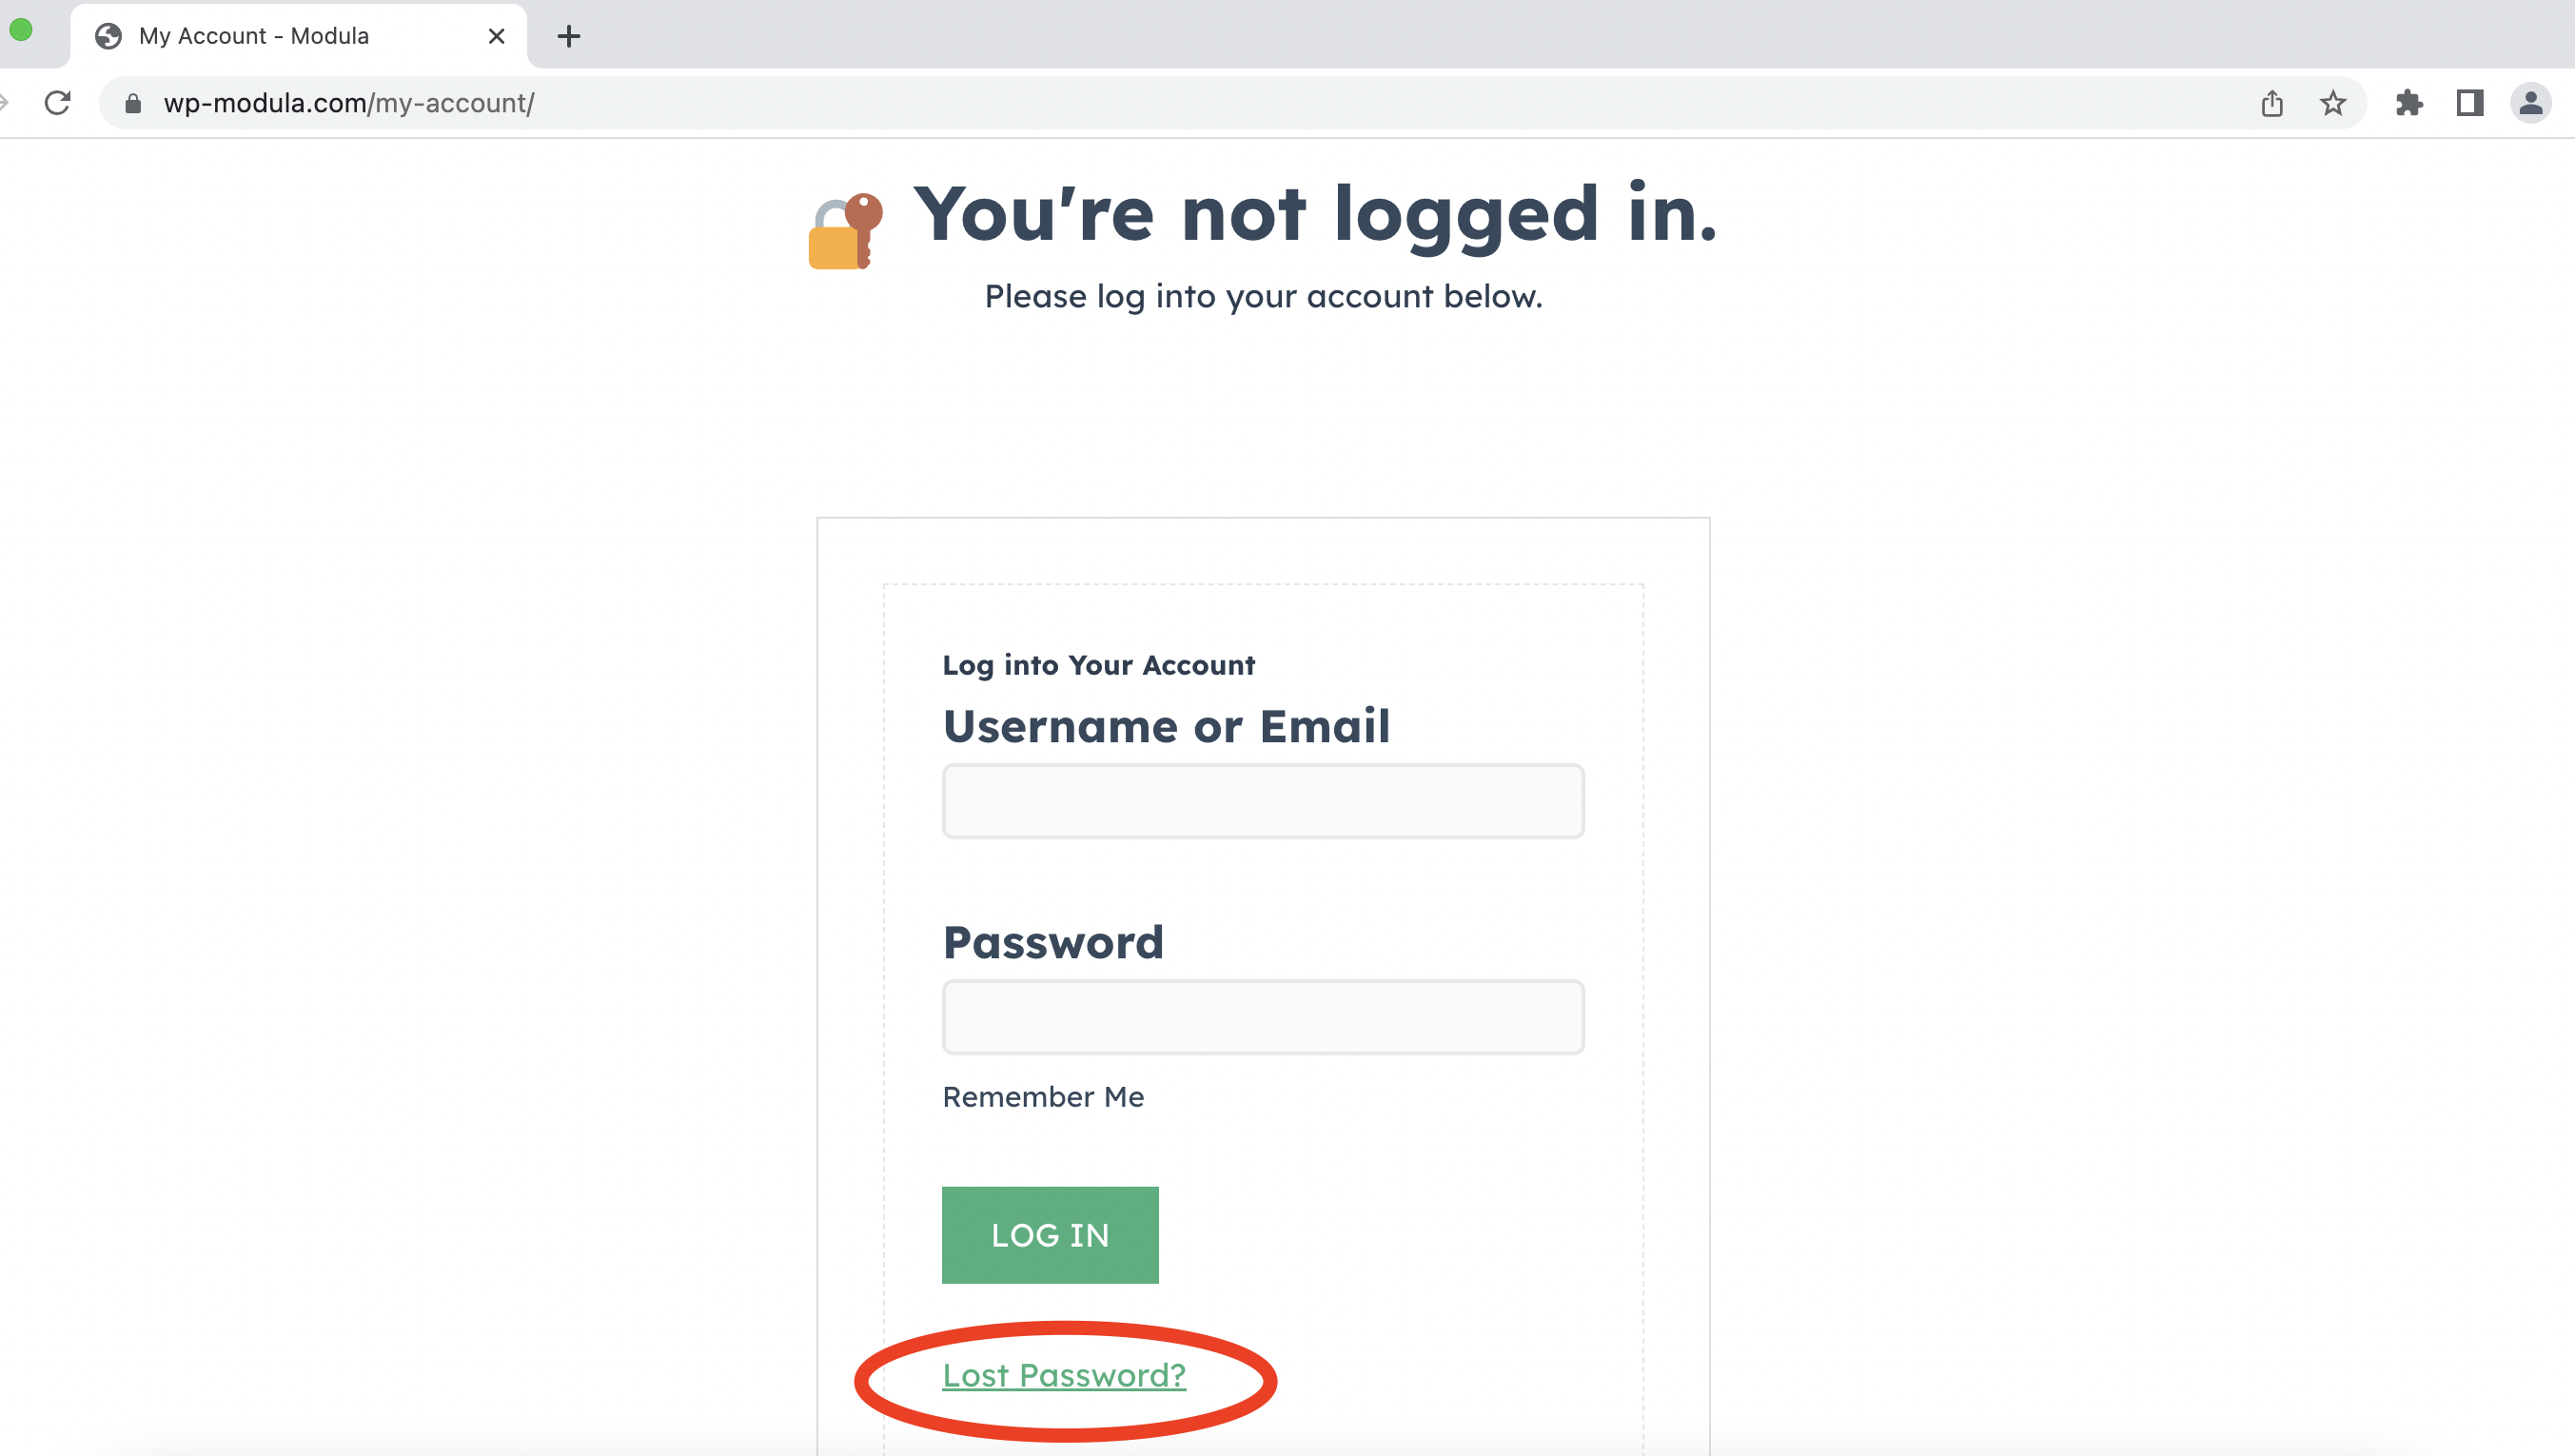Click the address bar URL
The width and height of the screenshot is (2575, 1456).
349,103
